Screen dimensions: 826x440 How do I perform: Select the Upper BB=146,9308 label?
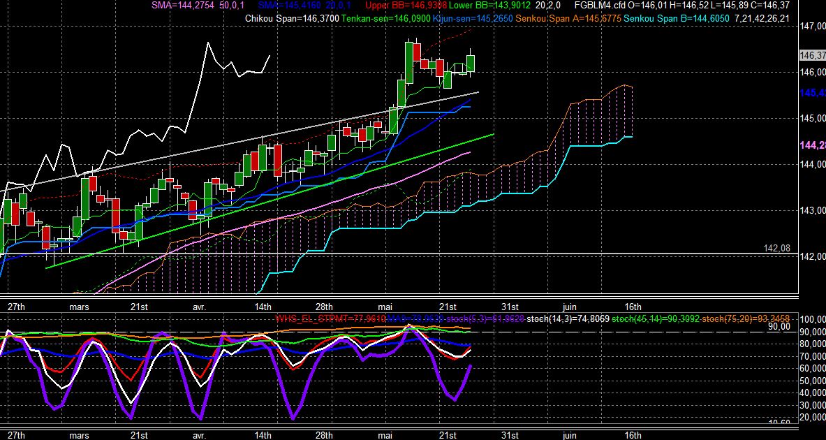(406, 6)
